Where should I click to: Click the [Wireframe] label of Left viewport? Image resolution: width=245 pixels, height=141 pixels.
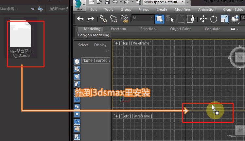142,116
